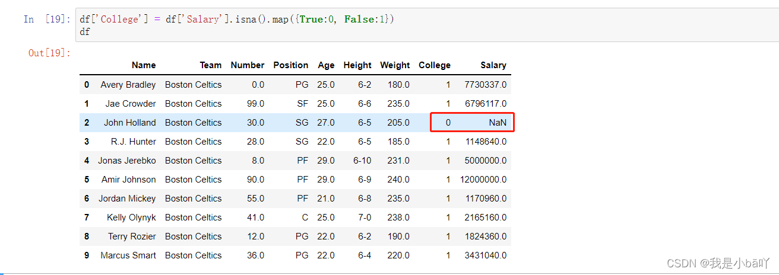This screenshot has width=779, height=275.
Task: Click row index 0
Action: pos(87,85)
